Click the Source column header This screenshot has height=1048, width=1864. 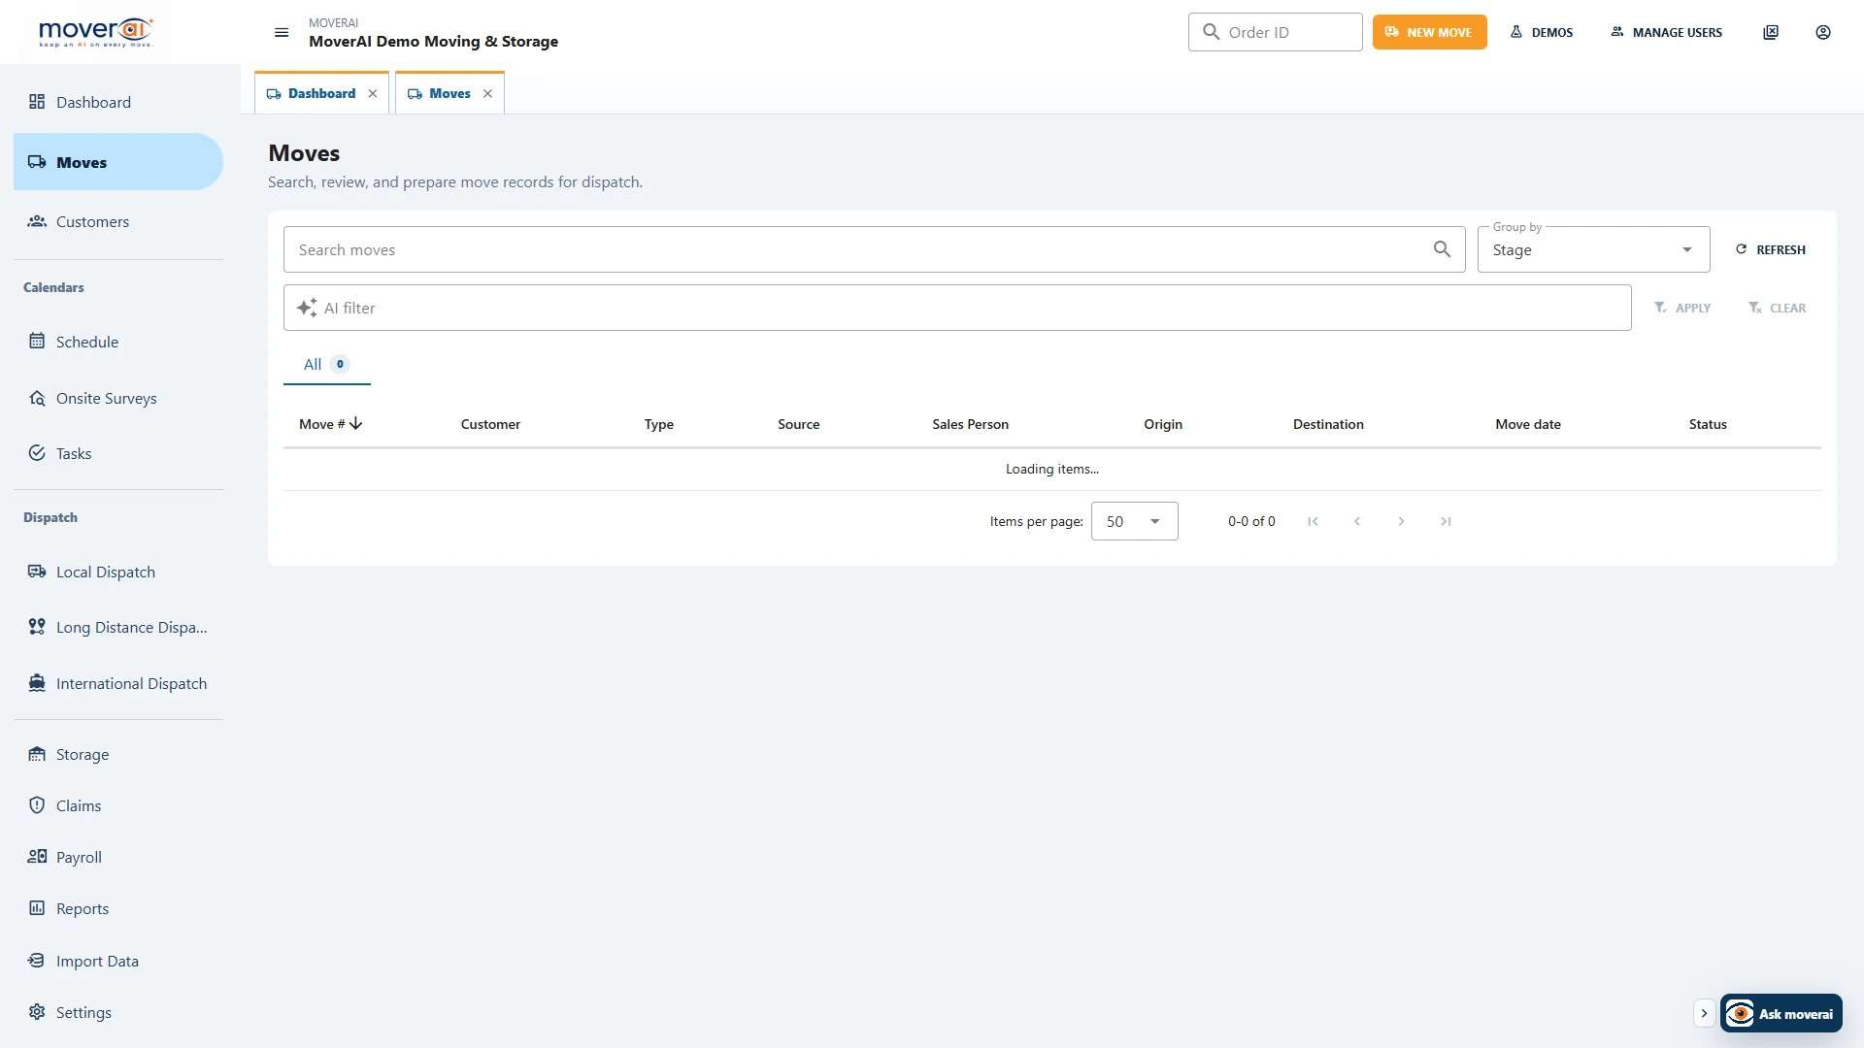pyautogui.click(x=798, y=424)
